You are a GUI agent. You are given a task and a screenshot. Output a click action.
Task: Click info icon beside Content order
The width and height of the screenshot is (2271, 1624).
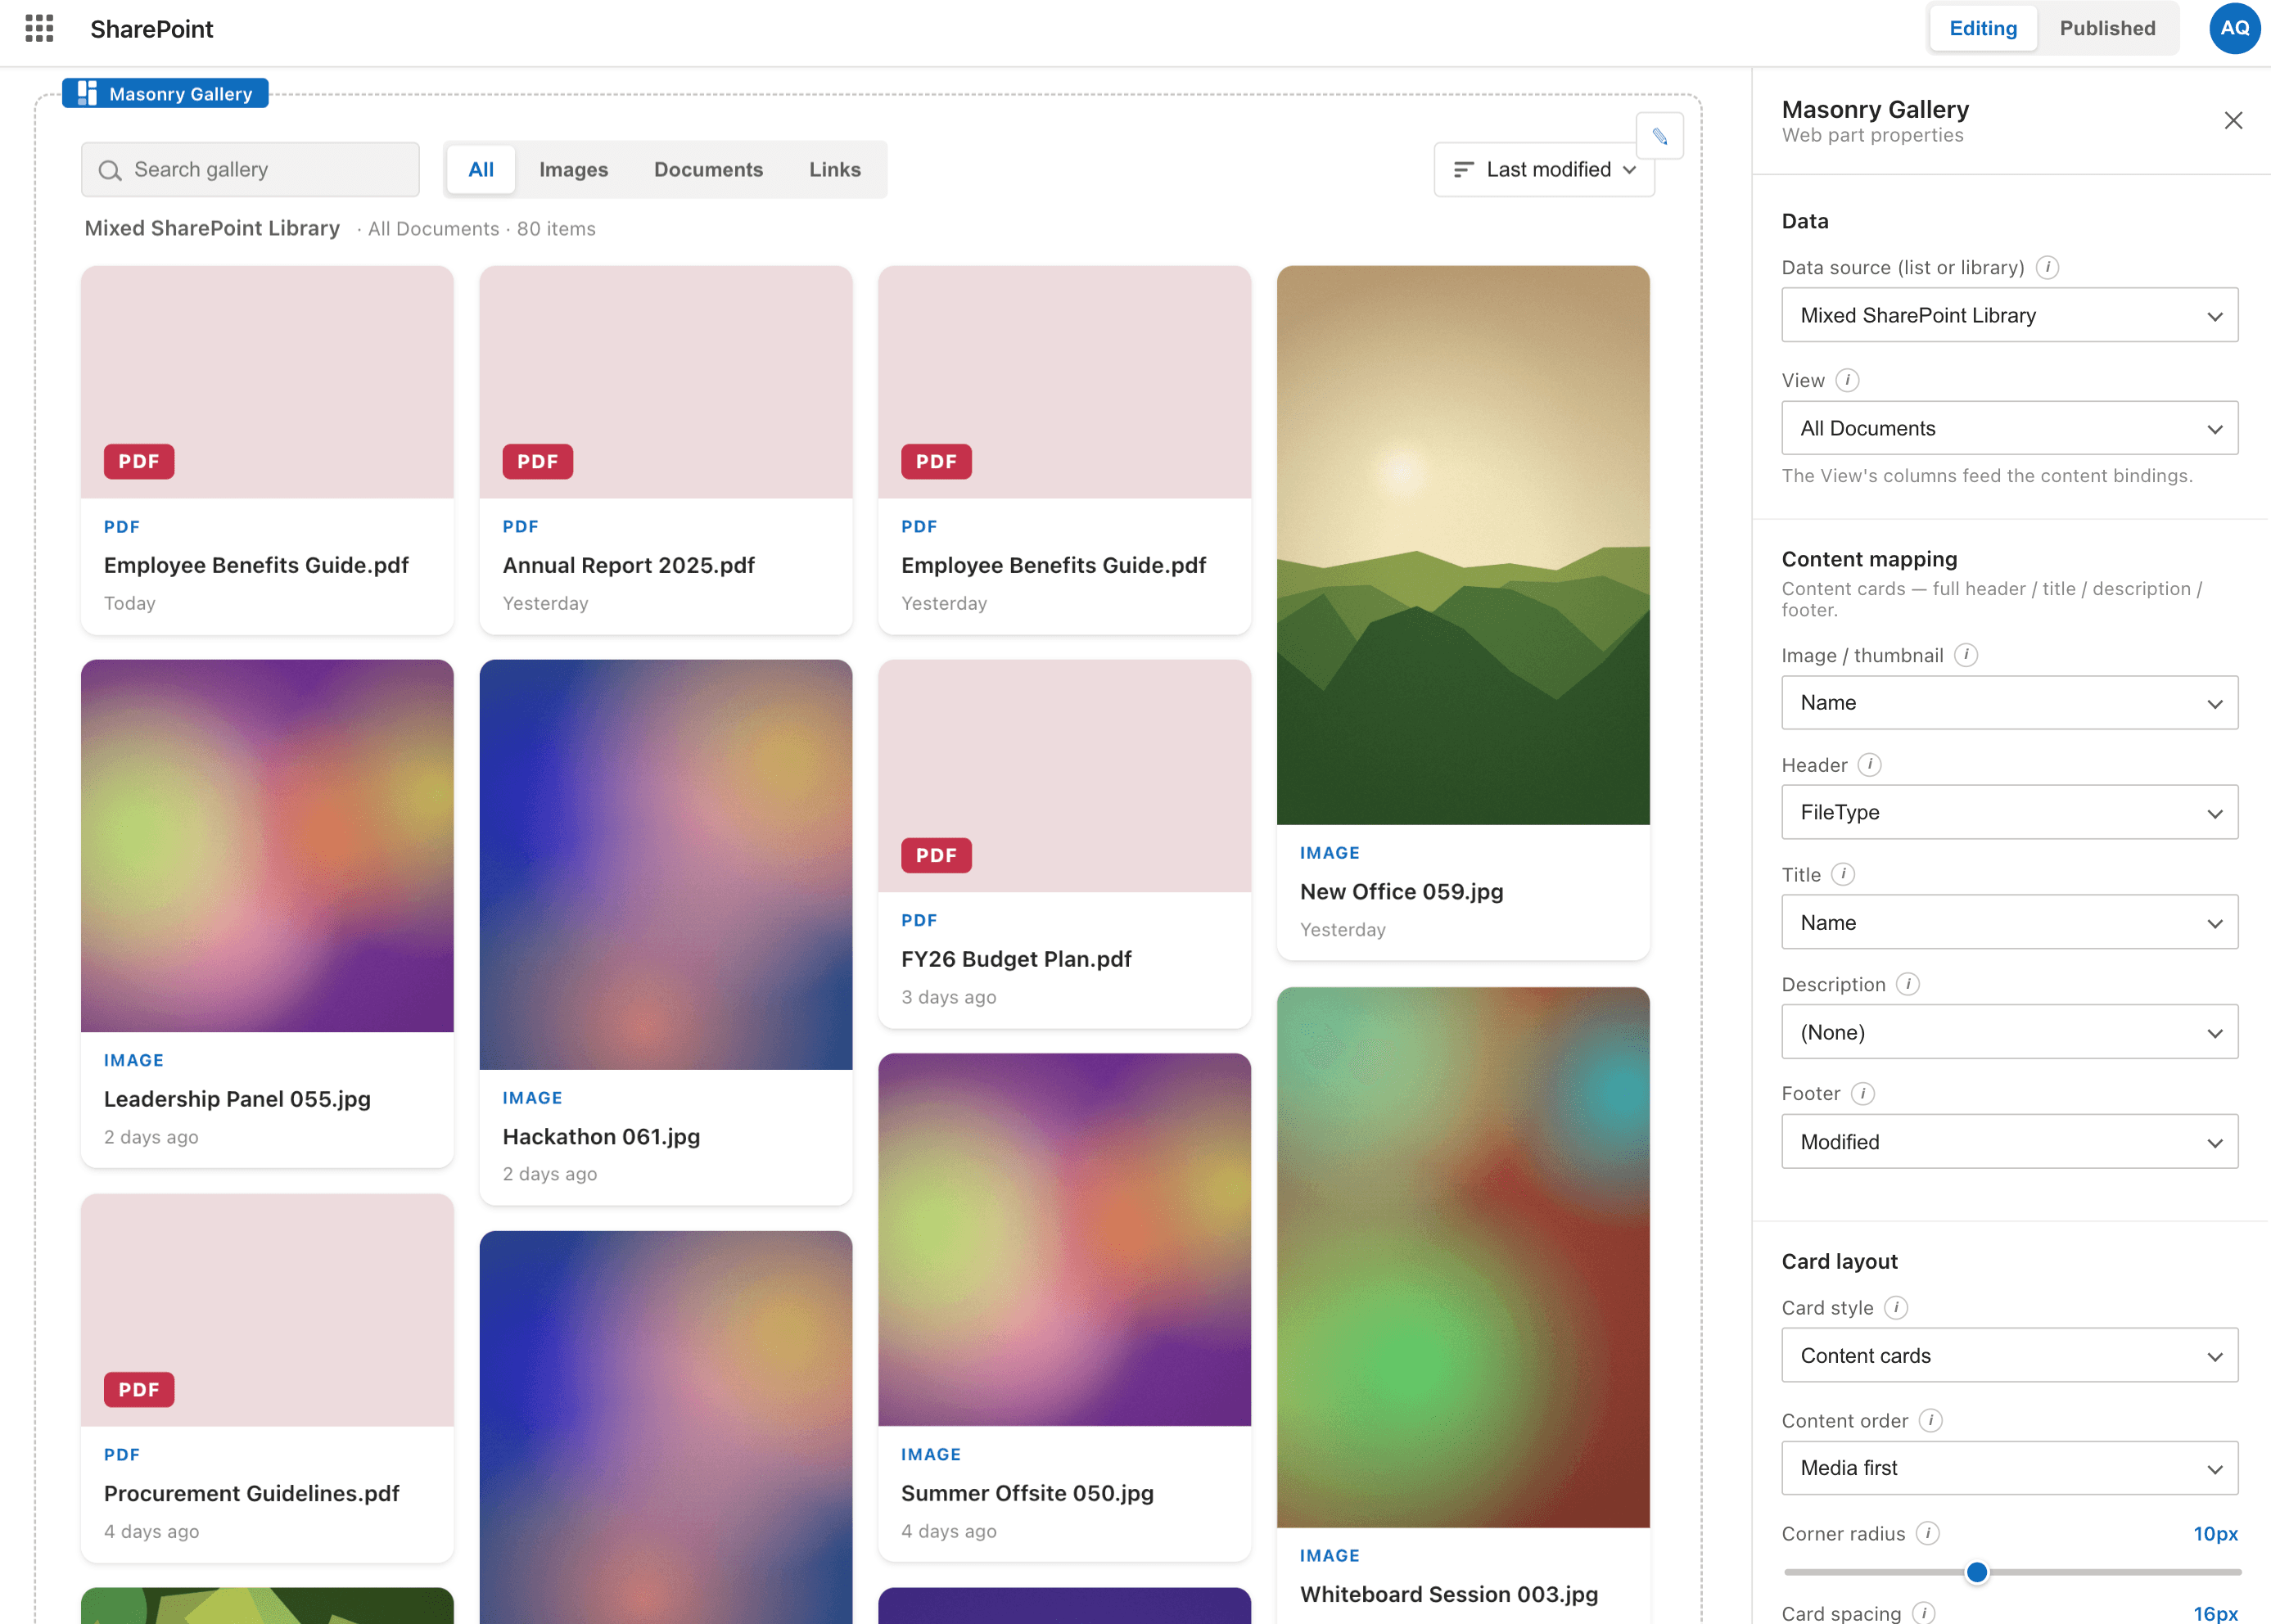point(1930,1420)
